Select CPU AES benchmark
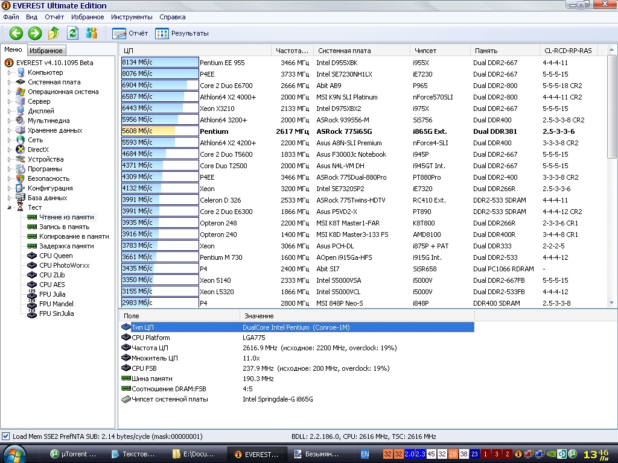Viewport: 618px width, 463px height. click(52, 285)
